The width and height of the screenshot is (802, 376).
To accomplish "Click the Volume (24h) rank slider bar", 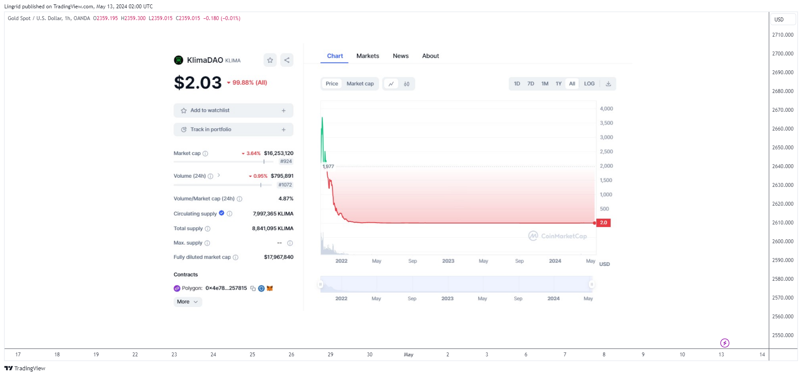I will coord(223,185).
